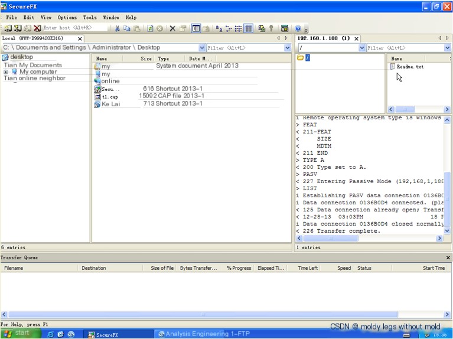Open the remote path dropdown arrow
This screenshot has width=453, height=339.
[x=361, y=48]
